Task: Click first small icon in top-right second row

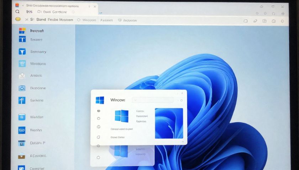Action: [257, 13]
